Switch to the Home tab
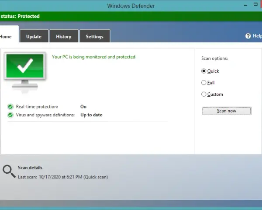Screen dimensions: 262x210 click(x=9, y=34)
